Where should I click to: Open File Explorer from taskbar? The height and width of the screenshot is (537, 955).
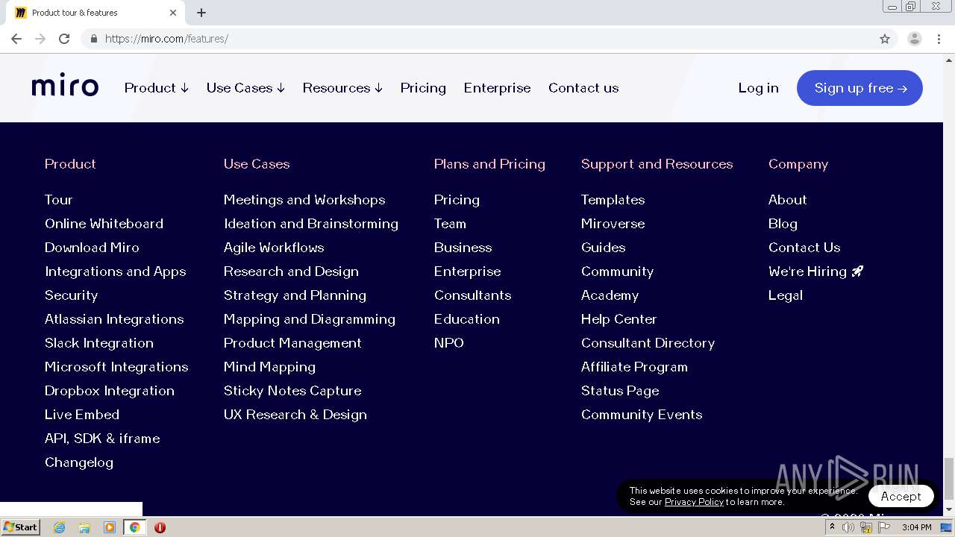pos(84,527)
